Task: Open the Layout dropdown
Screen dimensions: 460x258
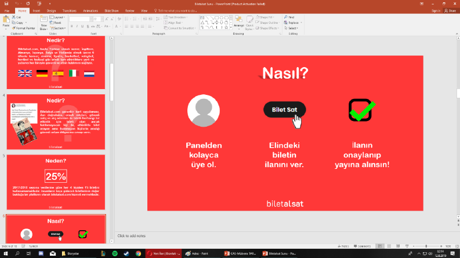Action: point(57,17)
